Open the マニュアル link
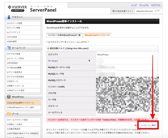168x138 pixels. point(144,5)
